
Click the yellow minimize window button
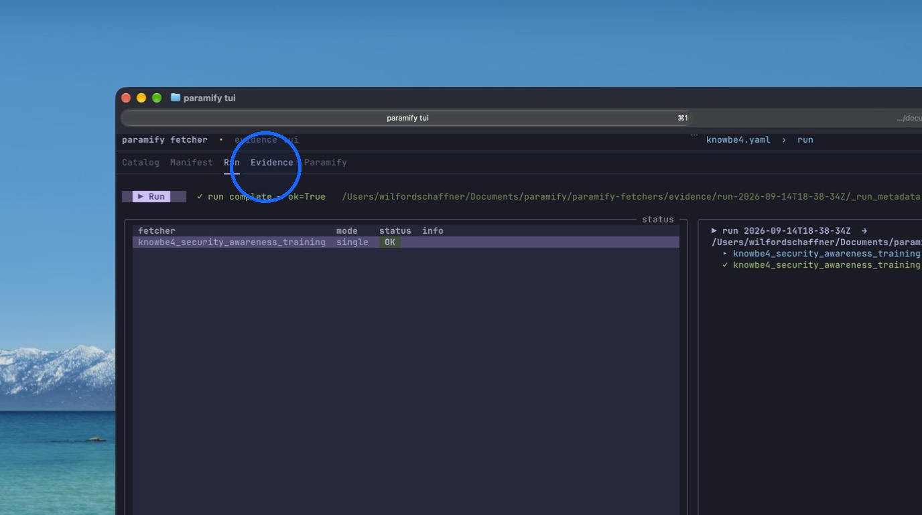[x=141, y=98]
